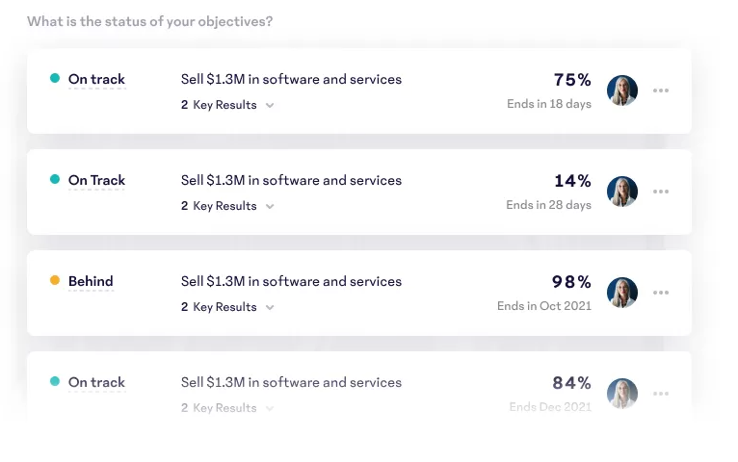This screenshot has height=462, width=738.
Task: Click the 98% progress value
Action: tap(571, 281)
